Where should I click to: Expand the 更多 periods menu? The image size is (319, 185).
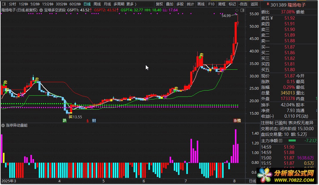pyautogui.click(x=131, y=4)
